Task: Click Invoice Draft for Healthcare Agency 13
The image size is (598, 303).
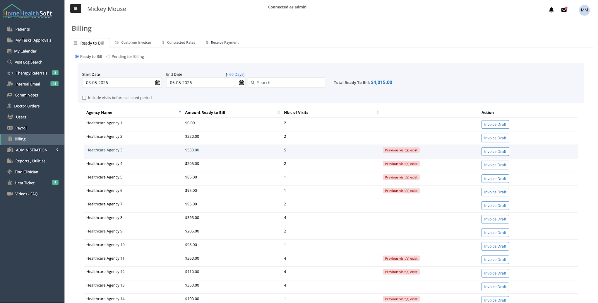Action: click(x=495, y=287)
